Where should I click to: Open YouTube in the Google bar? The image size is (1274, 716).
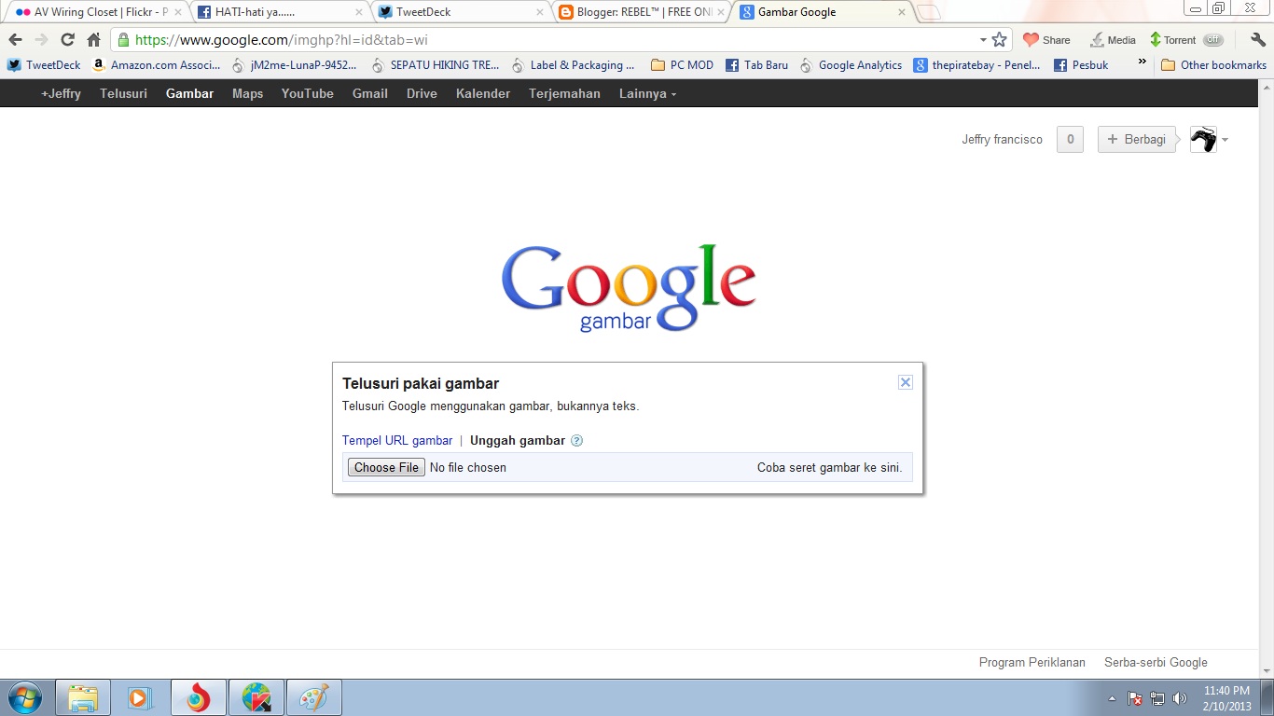click(x=308, y=93)
